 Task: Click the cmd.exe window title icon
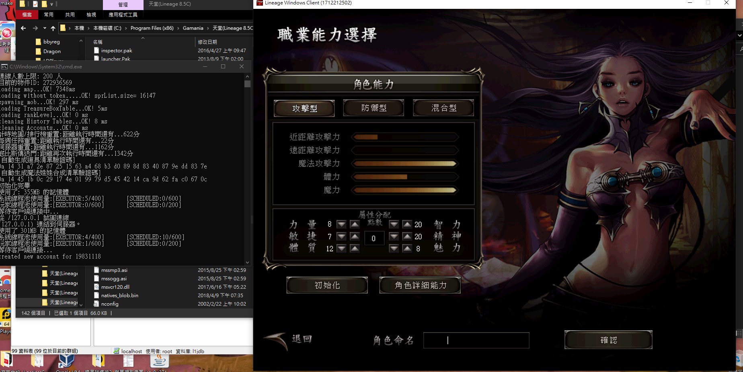[4, 67]
